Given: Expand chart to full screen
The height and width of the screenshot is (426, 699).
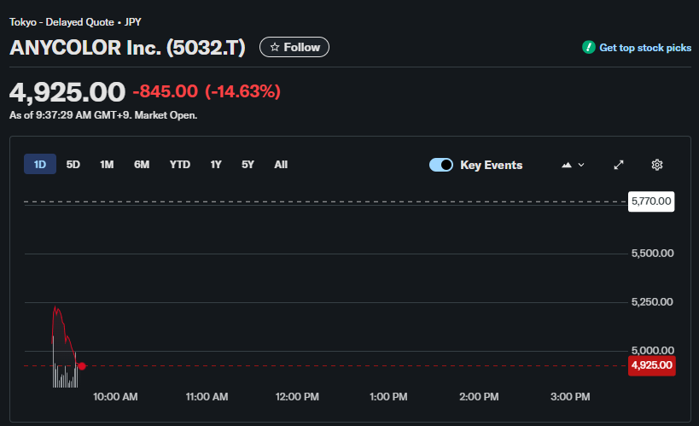Looking at the screenshot, I should 618,165.
